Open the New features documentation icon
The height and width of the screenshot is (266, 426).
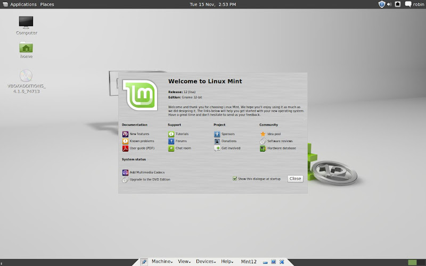(x=125, y=134)
